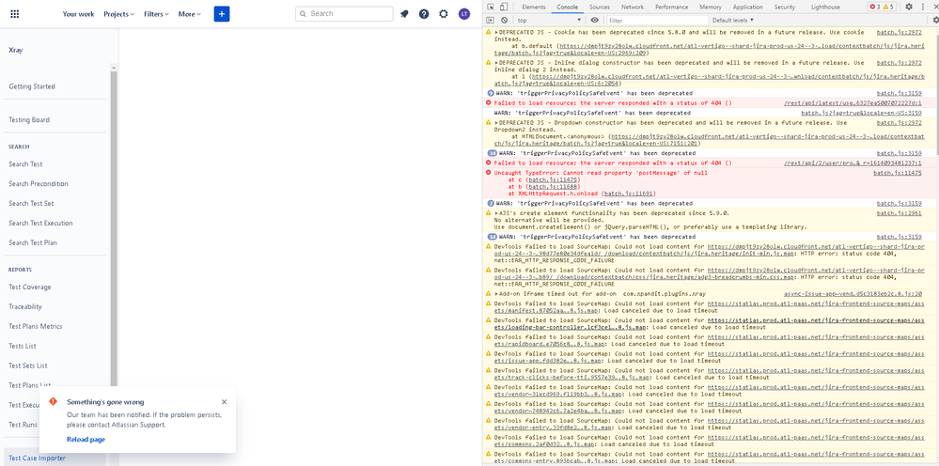
Task: Create a live expression with eye icon
Action: (594, 20)
